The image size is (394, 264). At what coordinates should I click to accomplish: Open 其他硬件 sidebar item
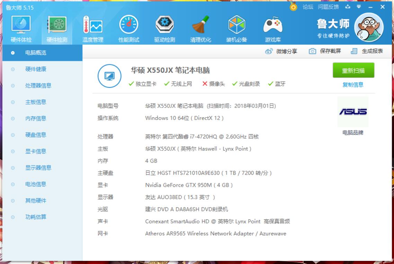pos(42,200)
